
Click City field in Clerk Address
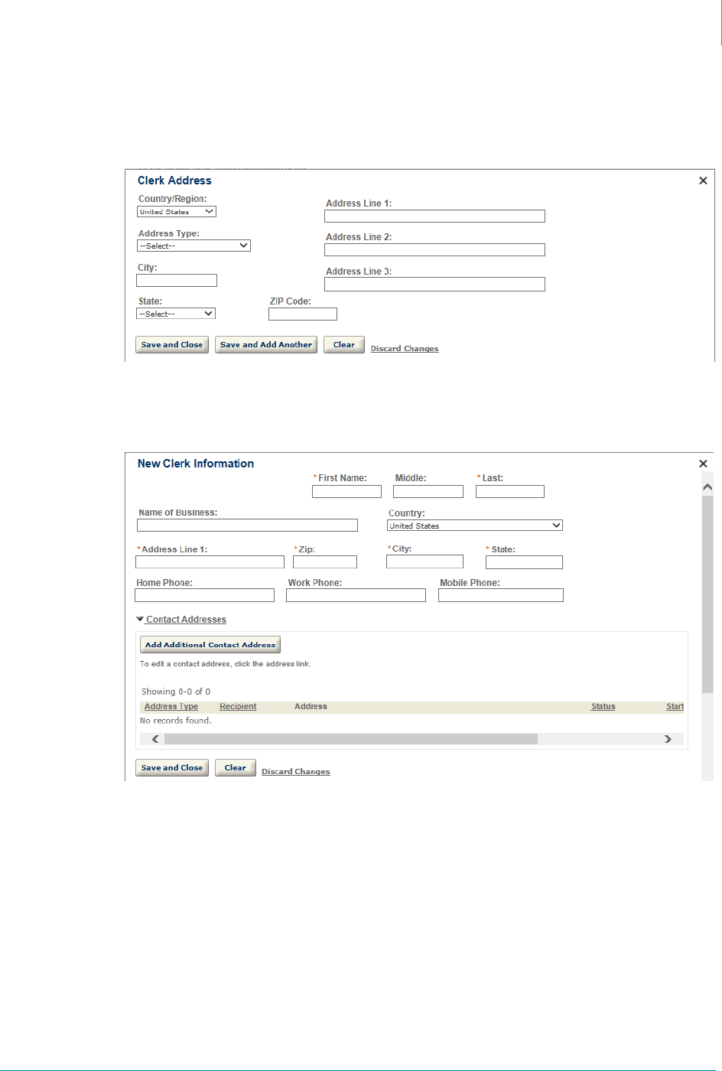coord(177,281)
